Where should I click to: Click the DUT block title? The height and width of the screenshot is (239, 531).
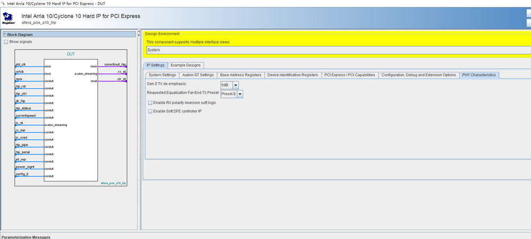(71, 54)
